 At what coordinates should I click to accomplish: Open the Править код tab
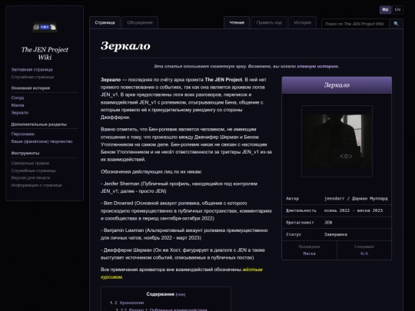269,22
